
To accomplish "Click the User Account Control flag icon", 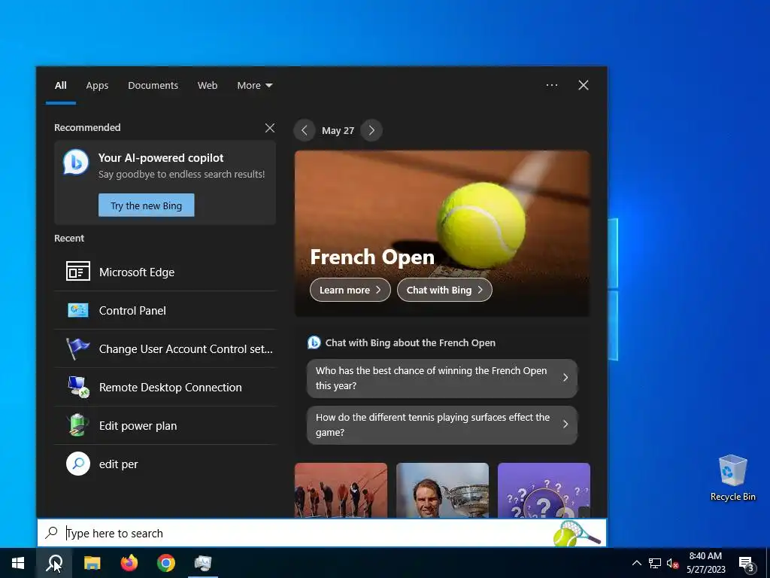I will click(78, 348).
